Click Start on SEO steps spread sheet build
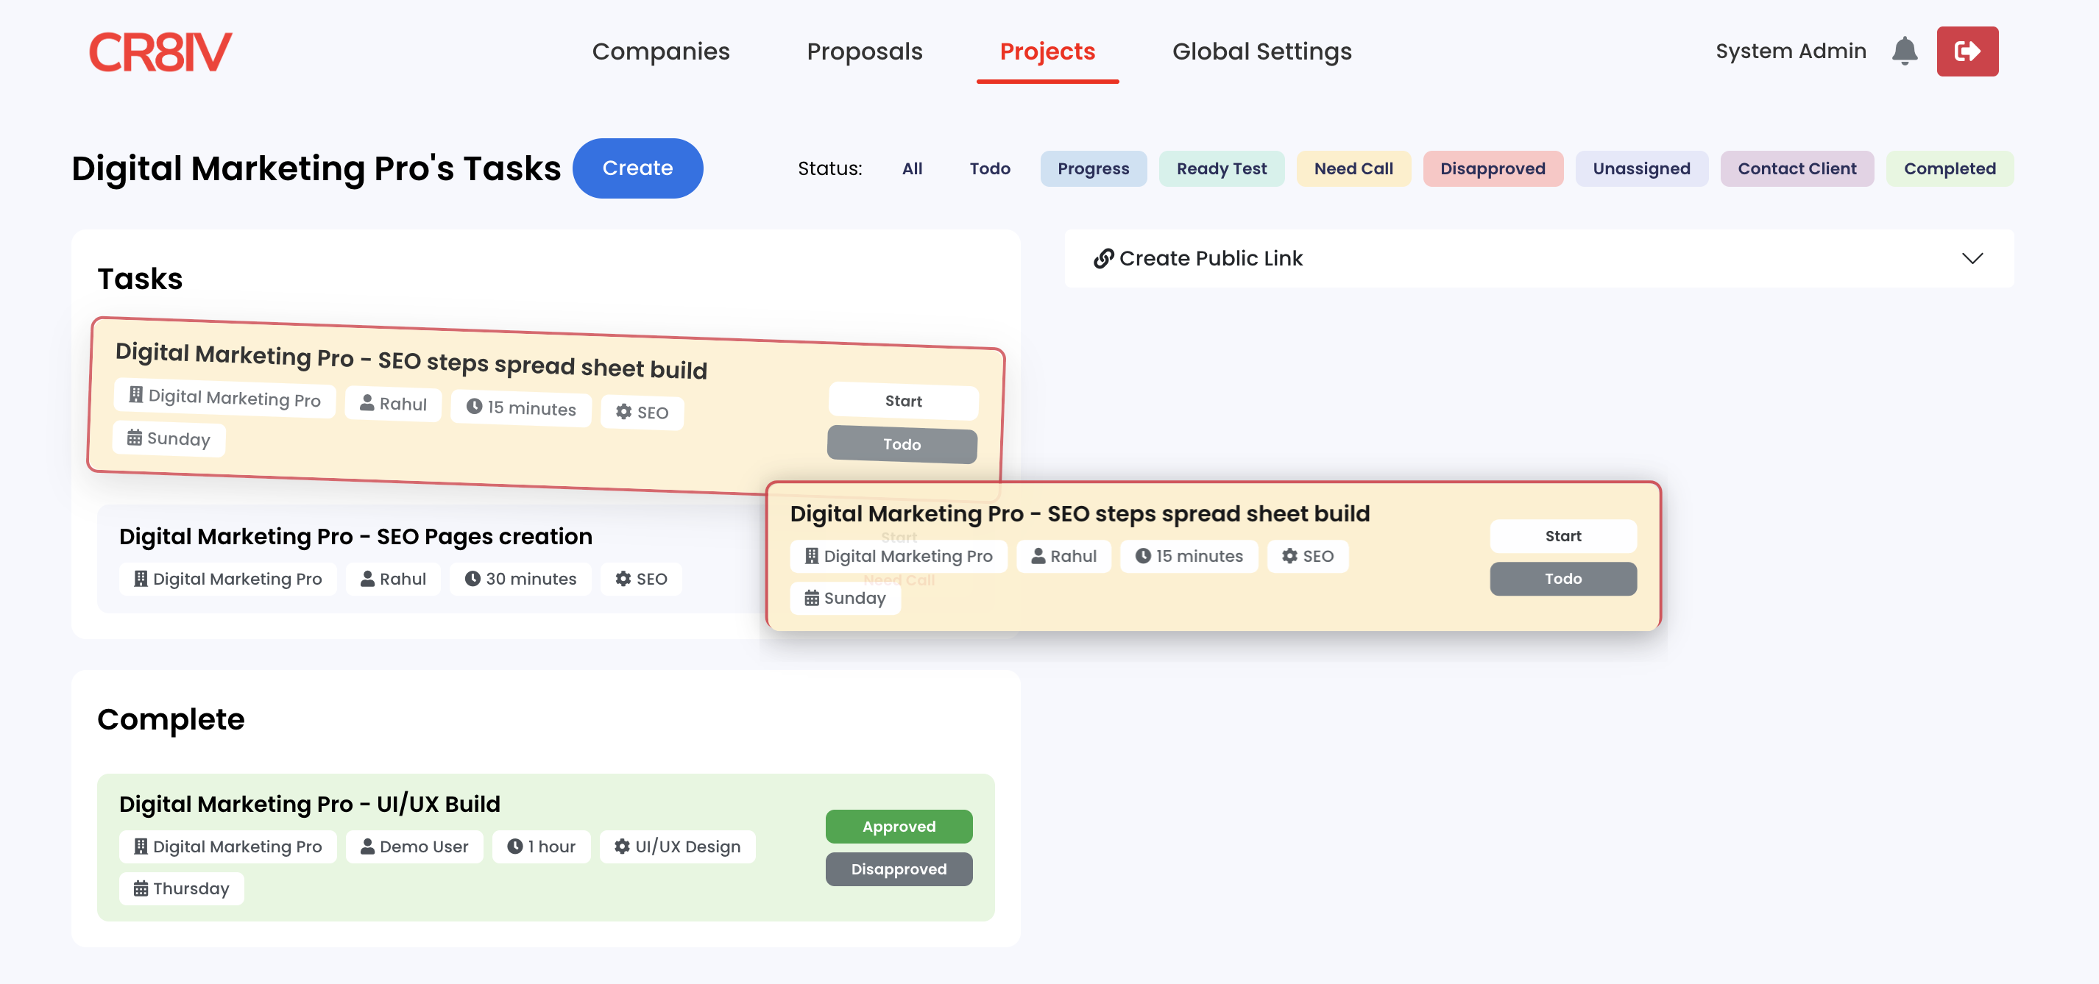The width and height of the screenshot is (2099, 984). [x=903, y=400]
